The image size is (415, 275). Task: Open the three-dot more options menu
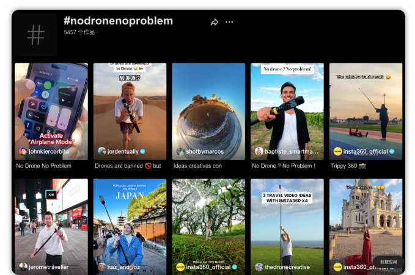click(229, 22)
